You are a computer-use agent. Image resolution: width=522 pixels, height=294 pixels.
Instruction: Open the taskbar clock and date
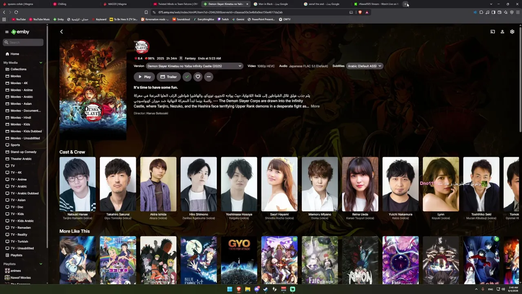pos(513,289)
